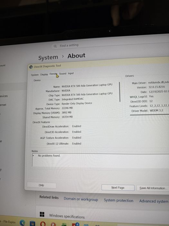Click the About page heading
169x226 pixels.
[76, 56]
